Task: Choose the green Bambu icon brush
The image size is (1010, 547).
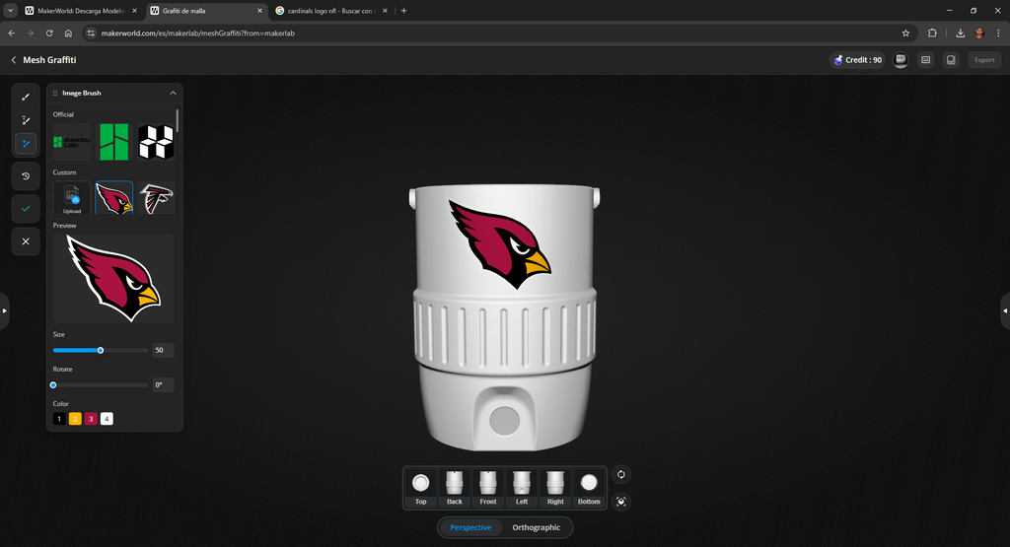Action: click(x=114, y=142)
